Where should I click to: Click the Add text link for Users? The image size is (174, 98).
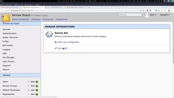33,82
